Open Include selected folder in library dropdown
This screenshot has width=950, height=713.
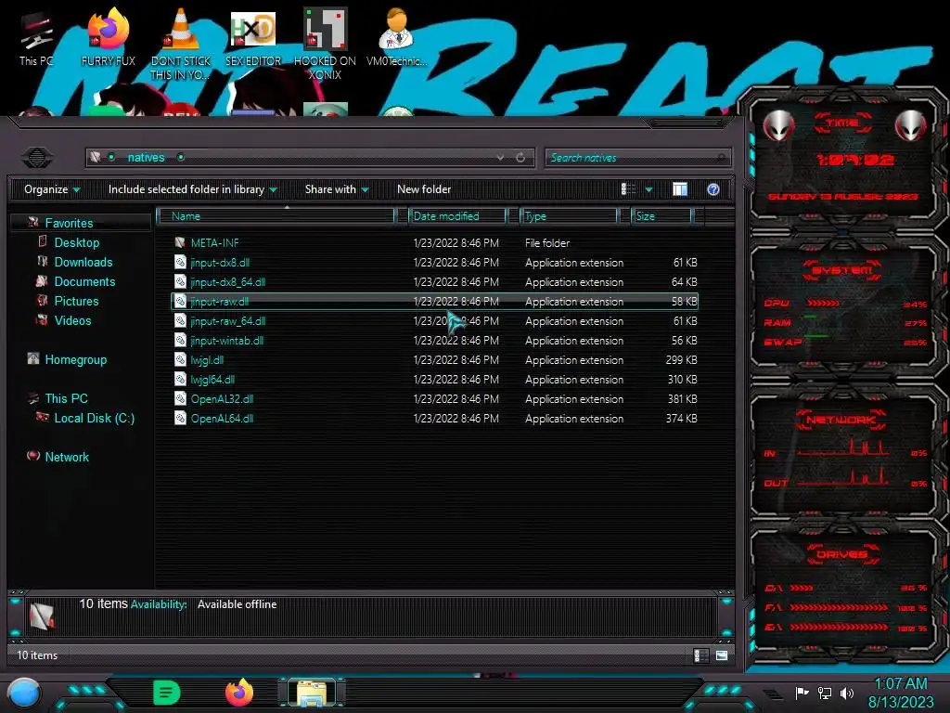[x=192, y=189]
